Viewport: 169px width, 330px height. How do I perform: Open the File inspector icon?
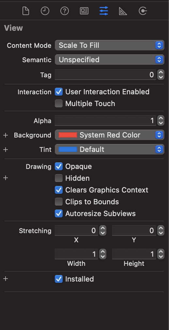coord(25,11)
